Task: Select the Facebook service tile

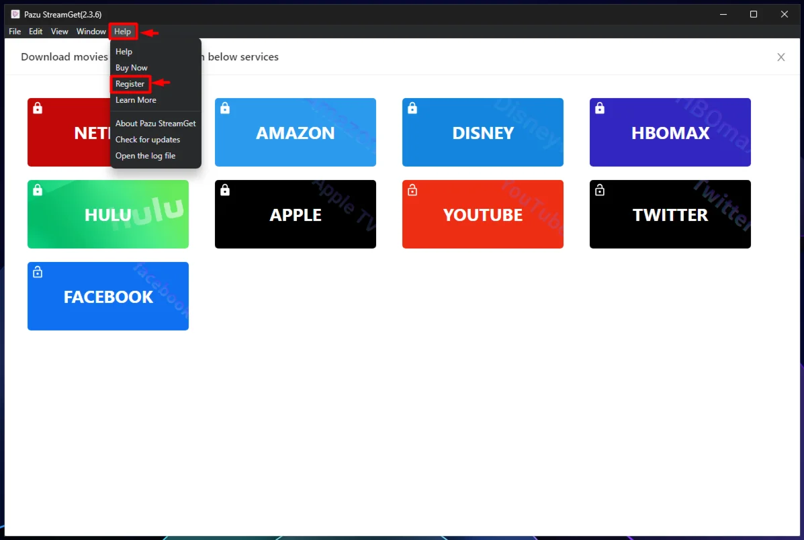Action: coord(108,296)
